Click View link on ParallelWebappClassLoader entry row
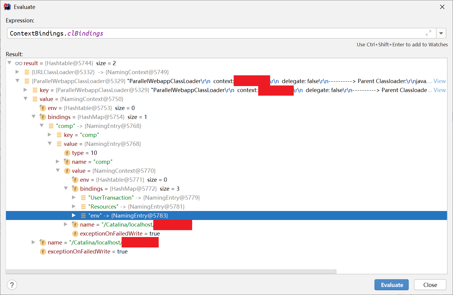 pyautogui.click(x=440, y=81)
